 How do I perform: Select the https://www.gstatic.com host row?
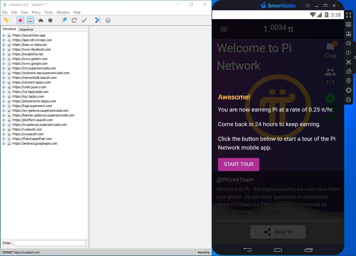click(x=30, y=59)
